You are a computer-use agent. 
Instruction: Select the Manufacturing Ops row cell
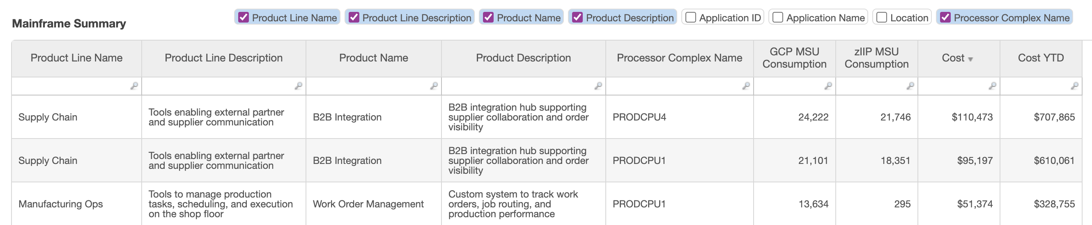coord(61,204)
